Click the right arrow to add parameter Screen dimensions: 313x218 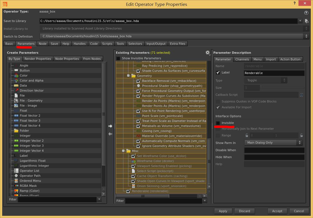coord(110,126)
